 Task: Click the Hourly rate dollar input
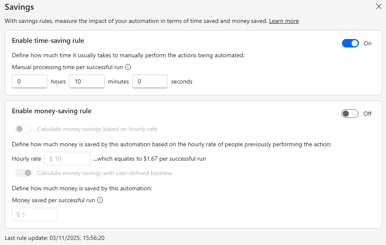(67, 158)
